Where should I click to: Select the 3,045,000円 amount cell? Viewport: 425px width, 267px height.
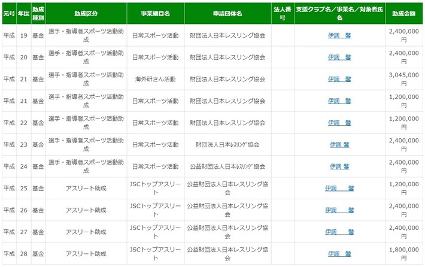[x=404, y=79]
